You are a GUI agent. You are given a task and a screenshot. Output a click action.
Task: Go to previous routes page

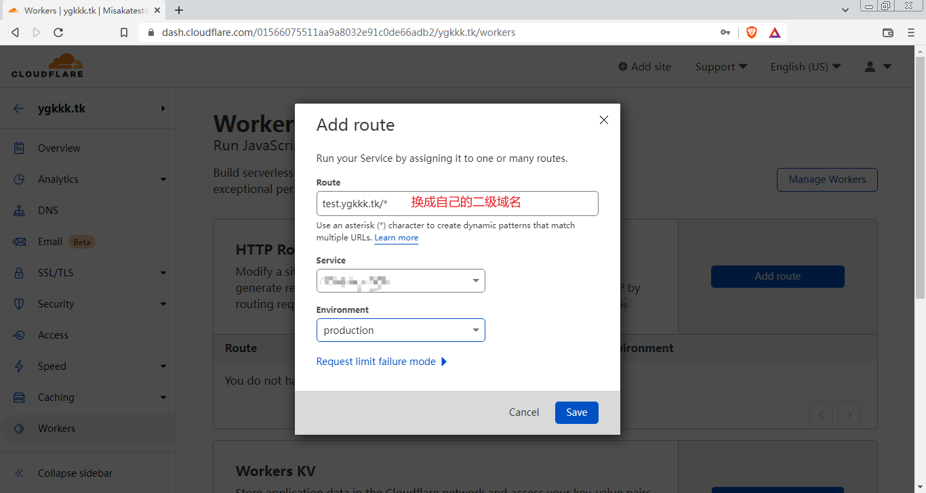[821, 414]
